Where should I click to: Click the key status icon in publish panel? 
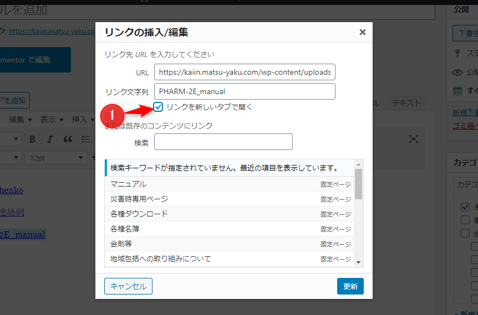[457, 54]
